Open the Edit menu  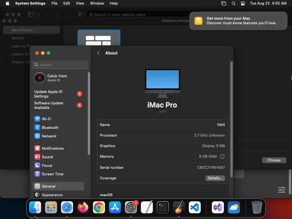[66, 3]
